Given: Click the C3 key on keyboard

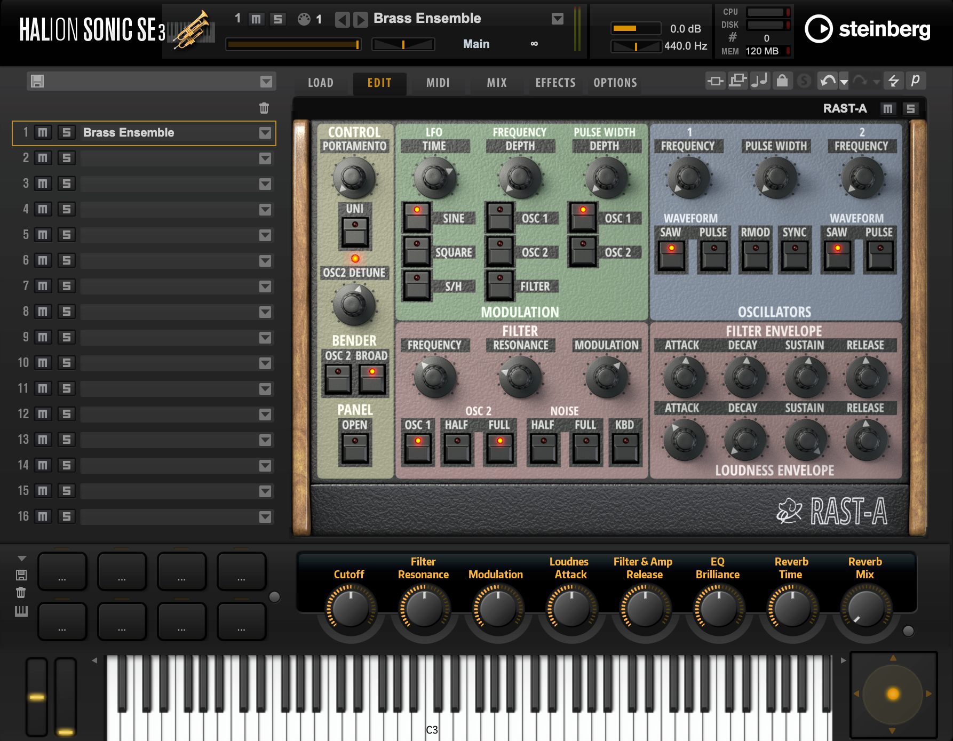Looking at the screenshot, I should (x=432, y=723).
